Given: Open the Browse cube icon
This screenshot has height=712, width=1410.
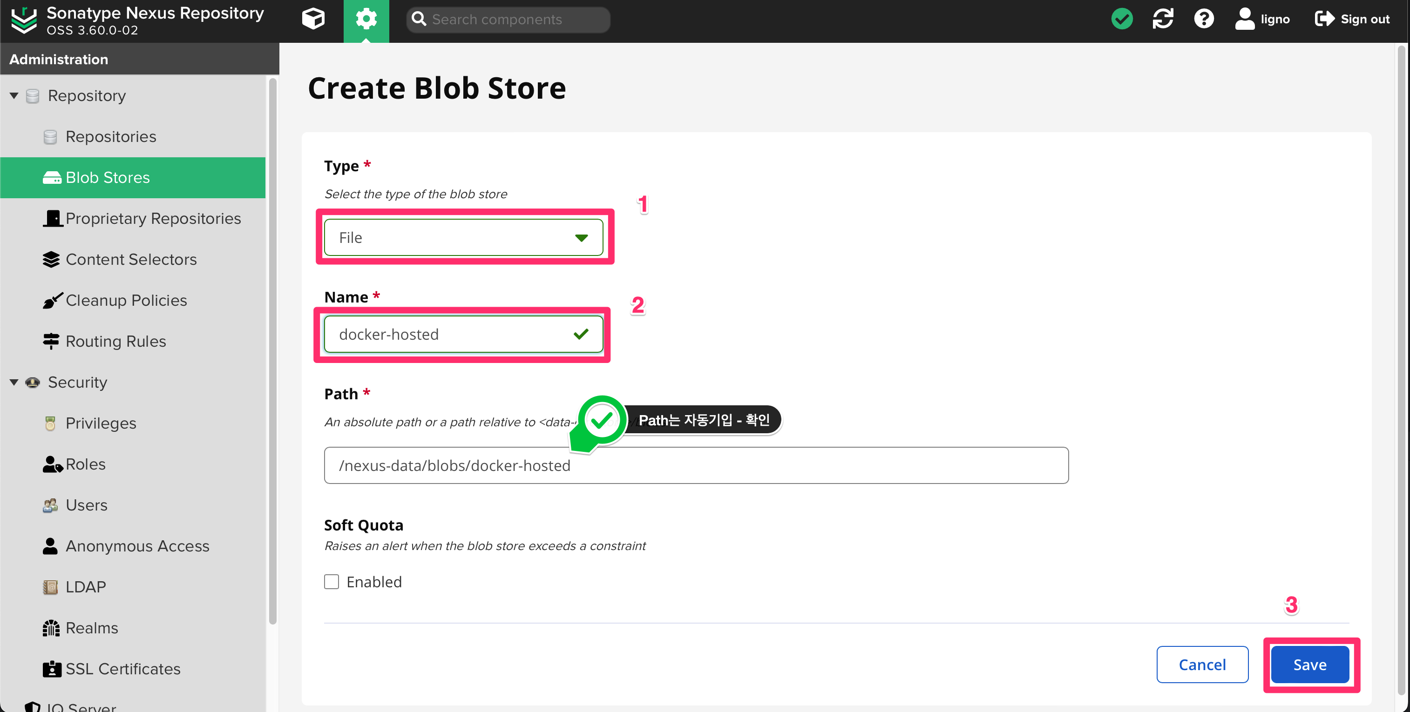Looking at the screenshot, I should click(x=313, y=19).
